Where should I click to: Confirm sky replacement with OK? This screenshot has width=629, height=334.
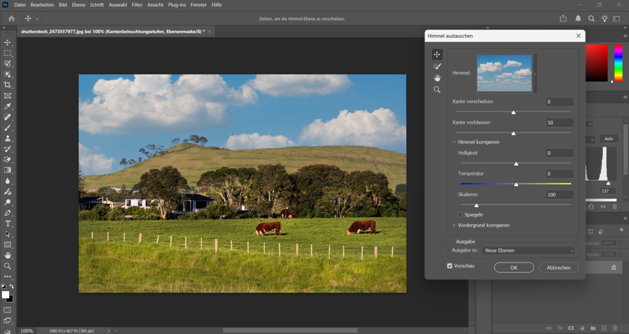coord(514,267)
